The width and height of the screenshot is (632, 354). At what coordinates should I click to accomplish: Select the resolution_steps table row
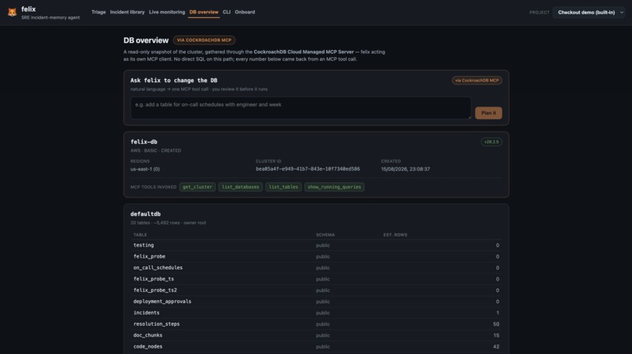pyautogui.click(x=316, y=324)
